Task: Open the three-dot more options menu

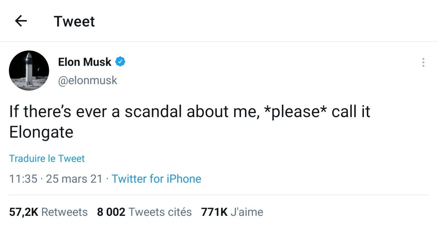Action: (x=423, y=62)
